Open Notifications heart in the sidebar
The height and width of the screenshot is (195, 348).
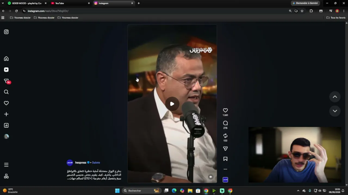6,103
